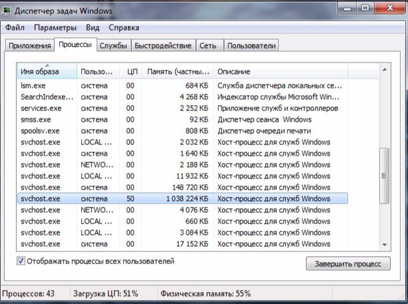Click 'Приложение служб и контроллеров' description
Viewport: 408px width, 304px height.
tap(277, 108)
